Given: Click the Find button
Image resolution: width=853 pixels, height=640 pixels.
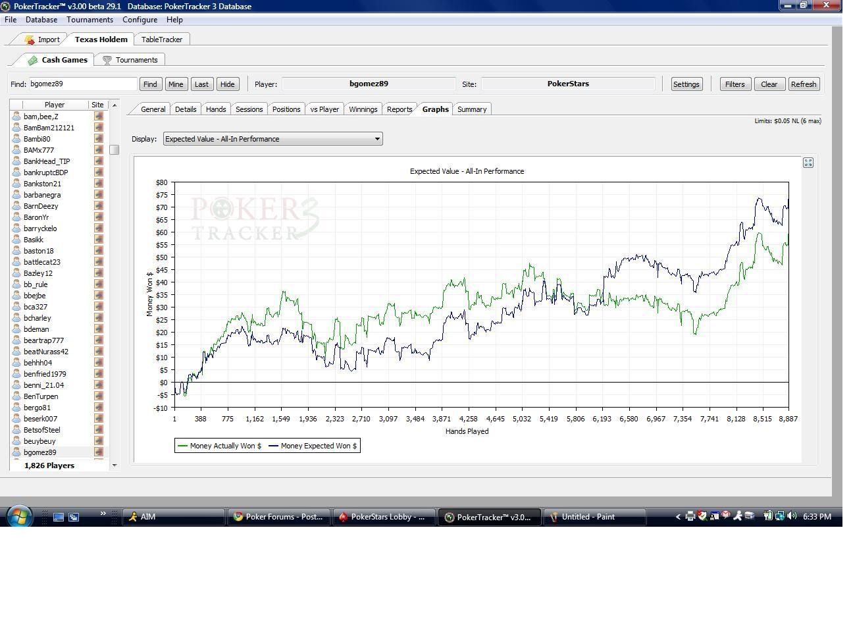Looking at the screenshot, I should (150, 84).
